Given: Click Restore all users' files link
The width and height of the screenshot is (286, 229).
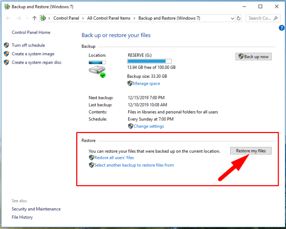Looking at the screenshot, I should [x=114, y=158].
